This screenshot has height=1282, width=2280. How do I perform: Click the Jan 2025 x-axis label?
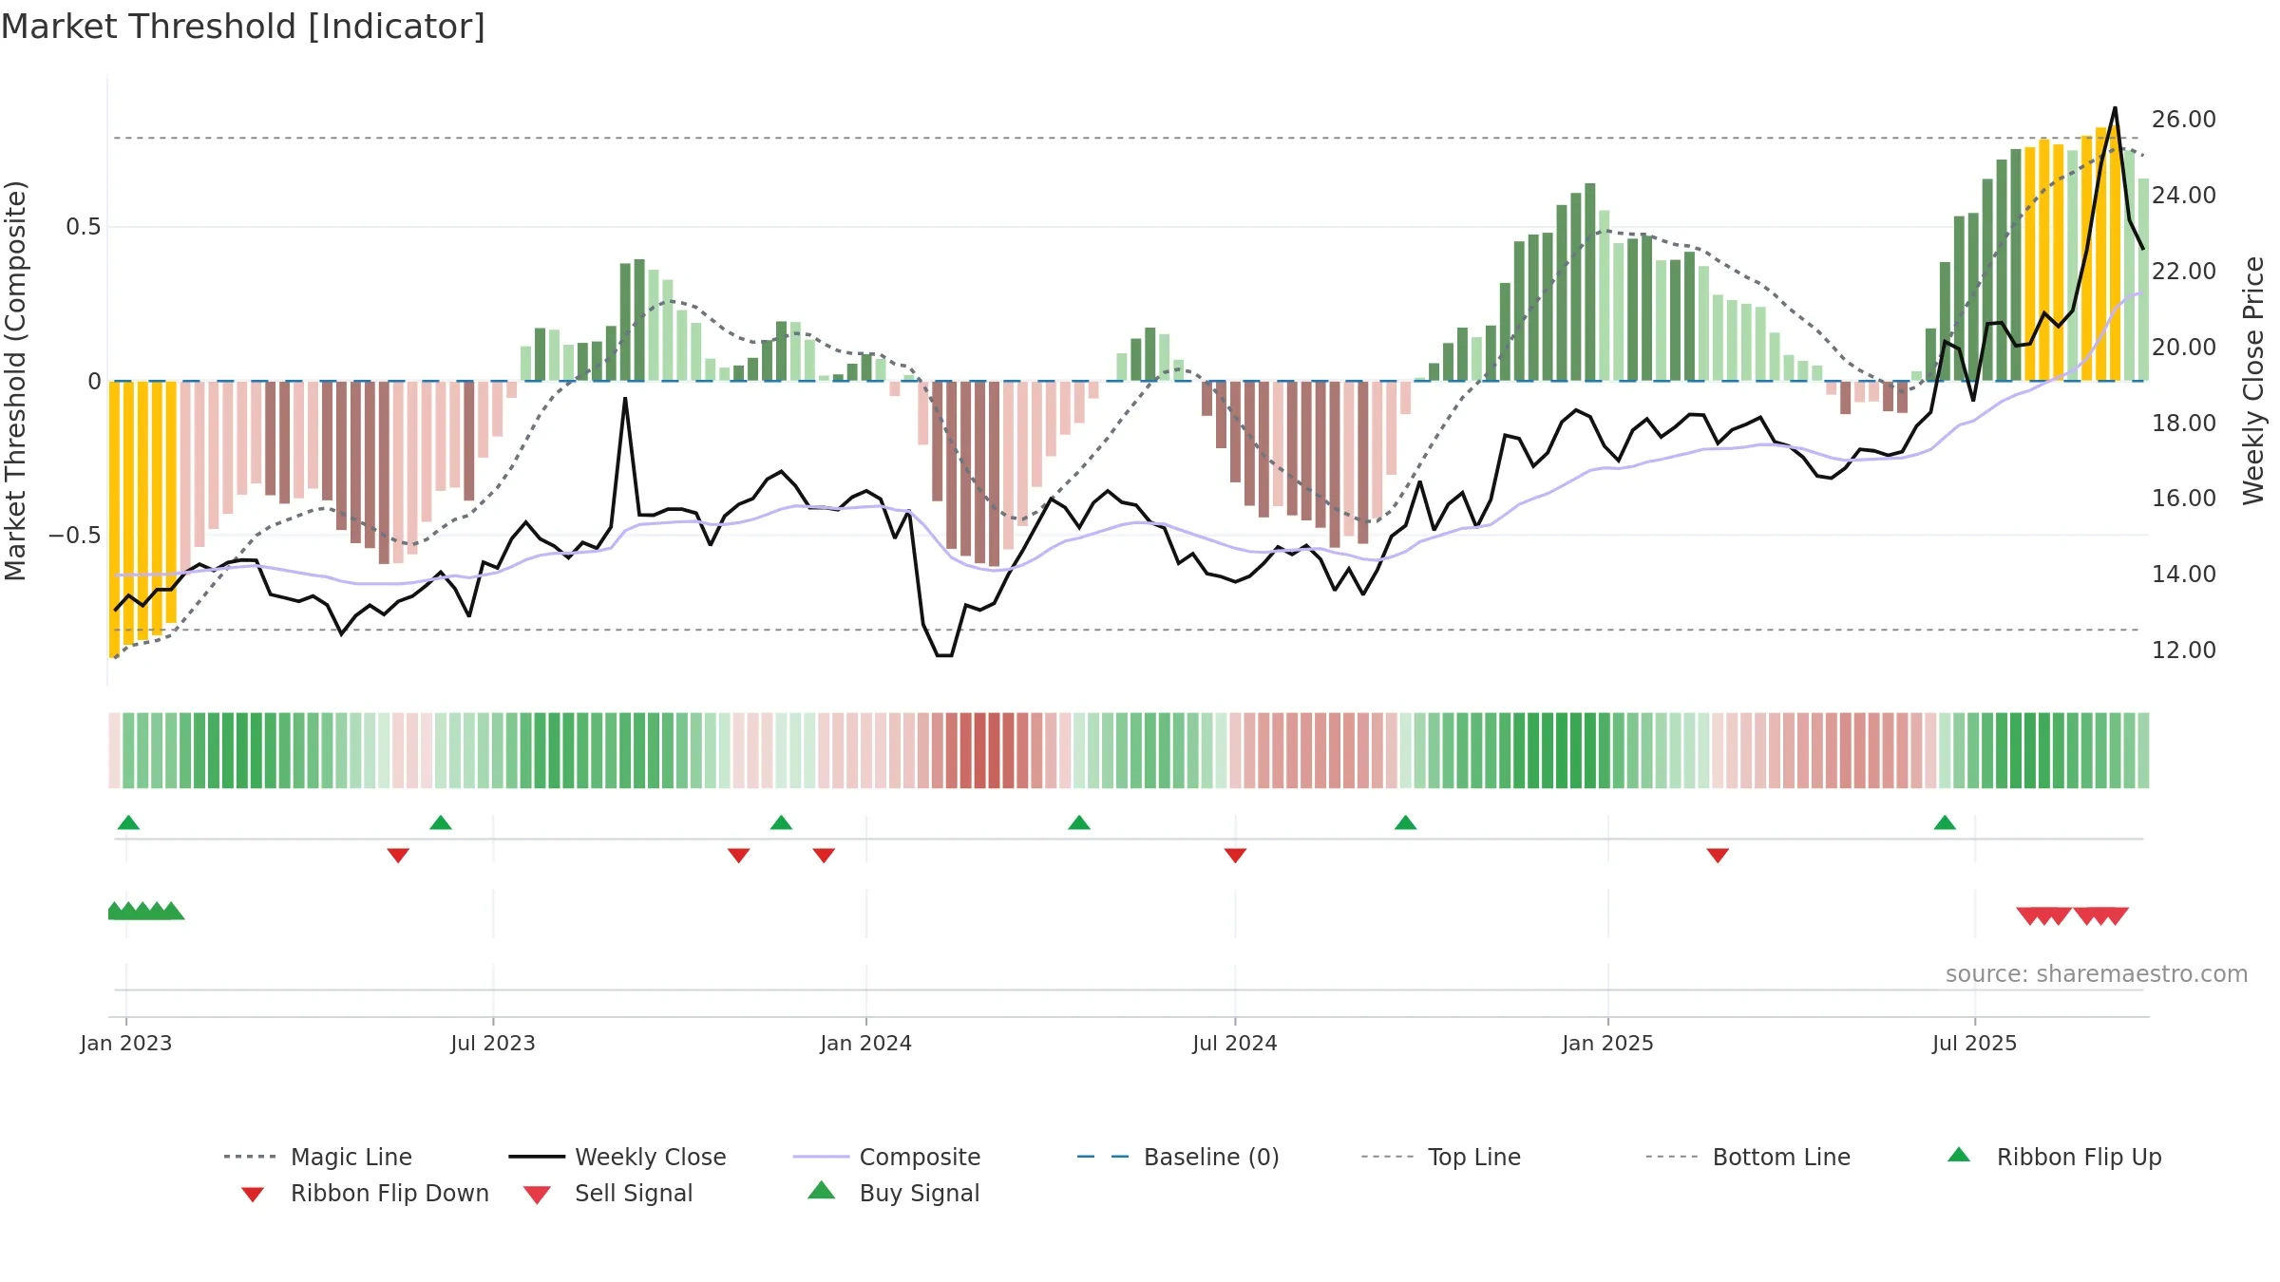coord(1607,1044)
